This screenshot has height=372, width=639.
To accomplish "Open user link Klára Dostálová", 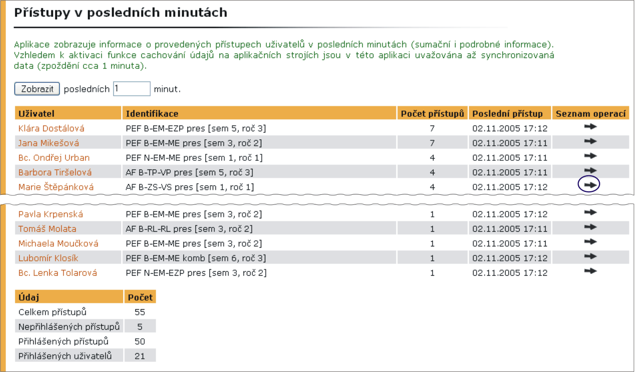I will pos(51,128).
